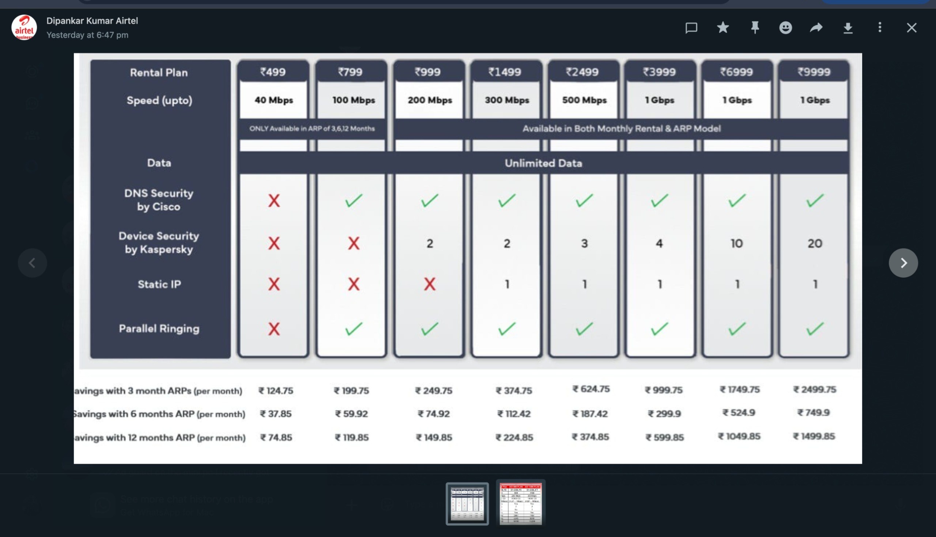Viewport: 936px width, 537px height.
Task: Click the '40 Mbps' speed cell
Action: (x=274, y=100)
